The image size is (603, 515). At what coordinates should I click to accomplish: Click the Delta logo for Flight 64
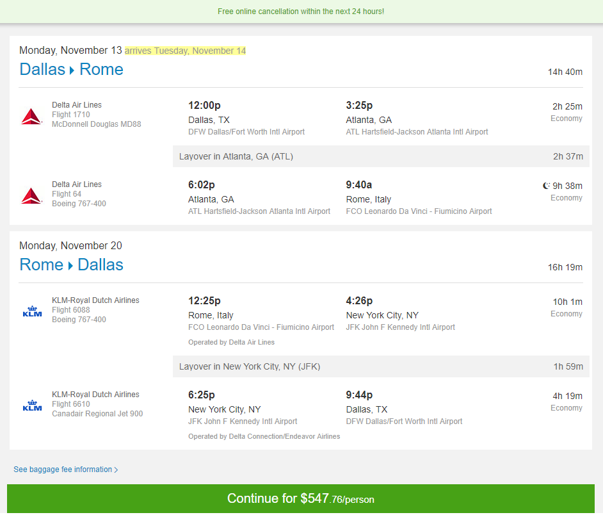pyautogui.click(x=31, y=196)
